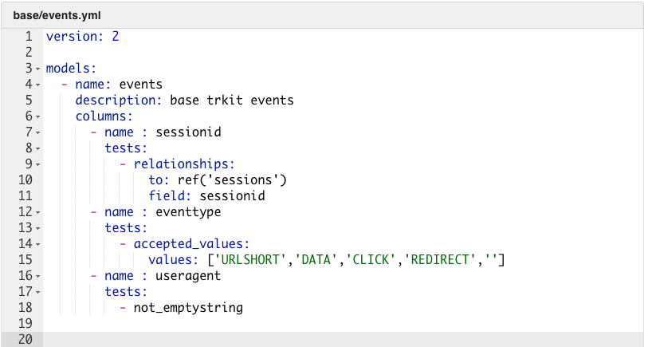Fold the relationships block at line 9

pyautogui.click(x=37, y=164)
